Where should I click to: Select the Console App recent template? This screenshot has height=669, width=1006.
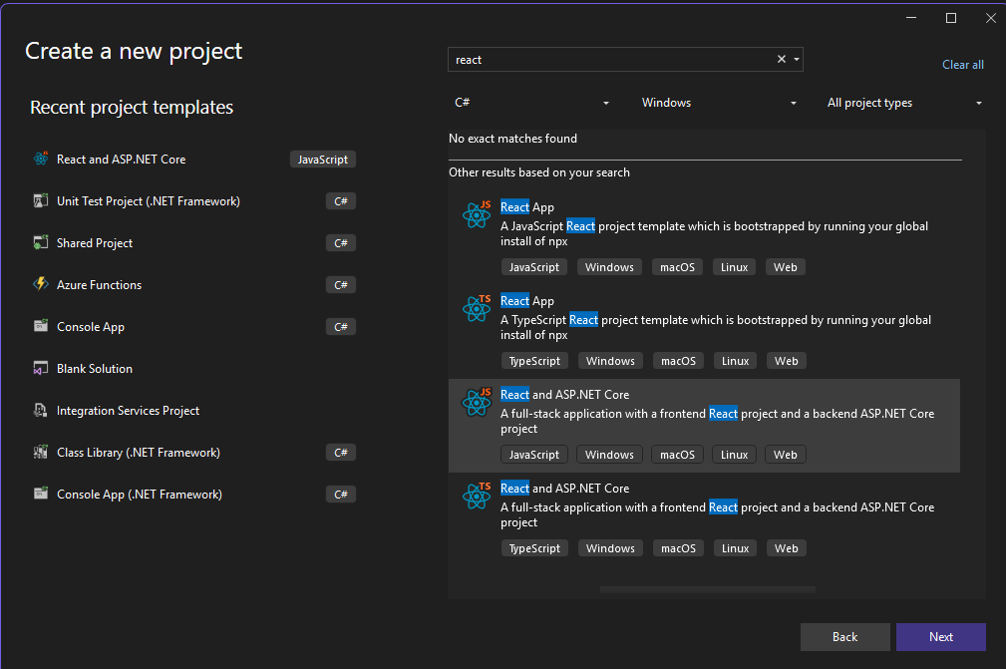(193, 326)
